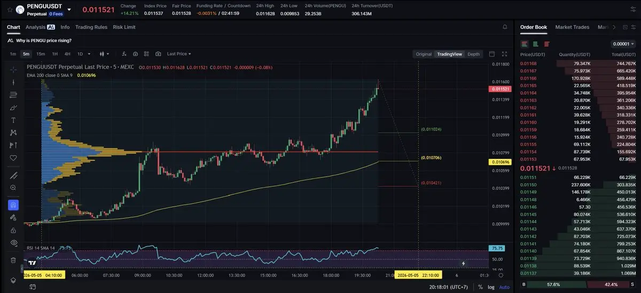Viewport: 641px width, 293px height.
Task: Open the Last Price dropdown
Action: pyautogui.click(x=179, y=54)
